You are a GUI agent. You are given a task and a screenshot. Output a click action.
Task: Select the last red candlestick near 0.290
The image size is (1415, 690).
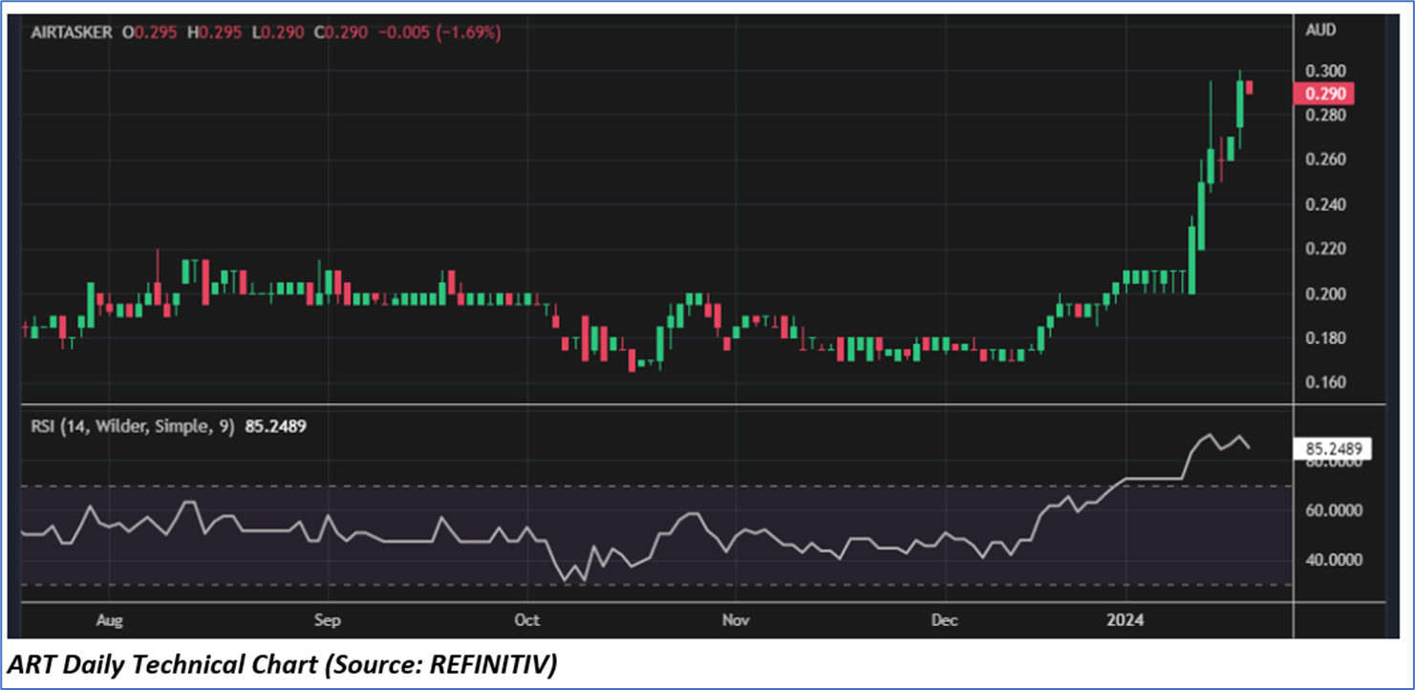pyautogui.click(x=1250, y=88)
